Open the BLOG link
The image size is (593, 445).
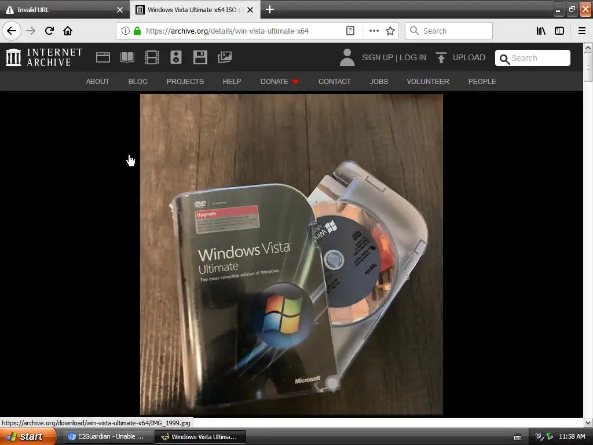point(138,81)
